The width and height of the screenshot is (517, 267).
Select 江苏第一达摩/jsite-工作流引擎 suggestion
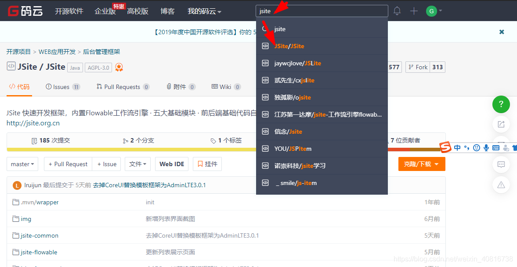(322, 114)
